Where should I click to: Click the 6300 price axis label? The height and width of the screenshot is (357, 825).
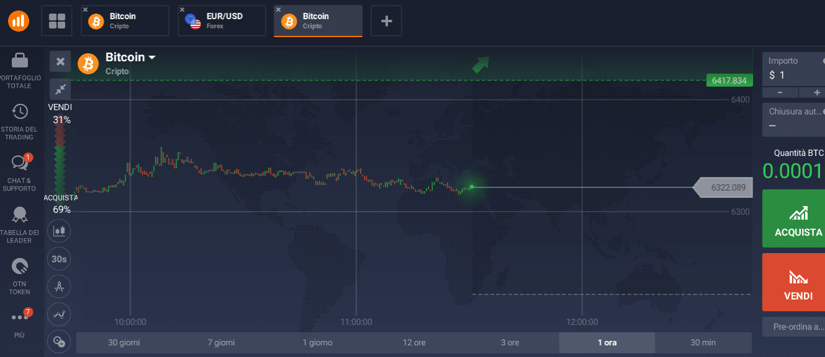740,212
